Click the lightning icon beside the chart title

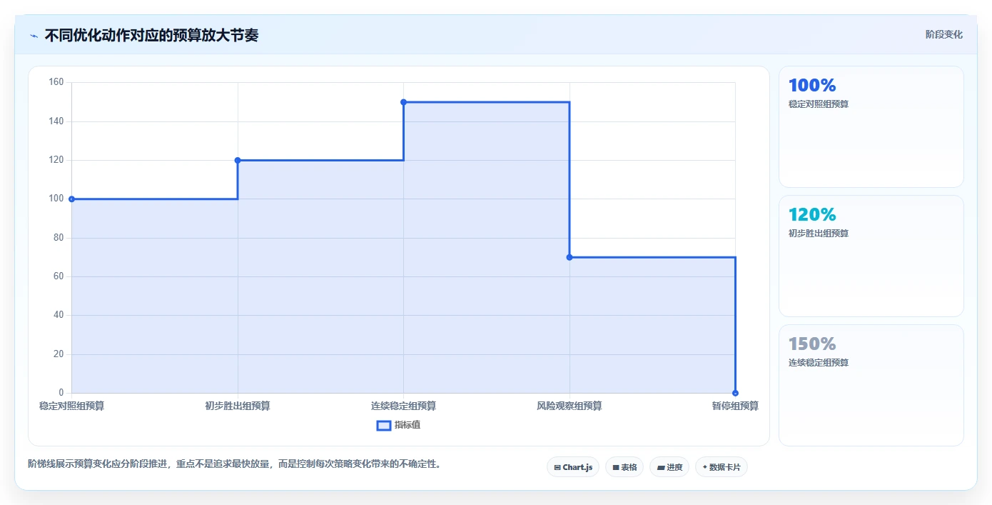(x=34, y=36)
